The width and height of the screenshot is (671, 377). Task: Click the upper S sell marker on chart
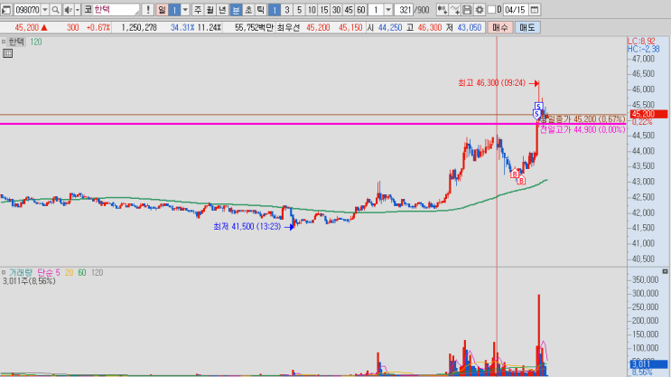tap(539, 106)
